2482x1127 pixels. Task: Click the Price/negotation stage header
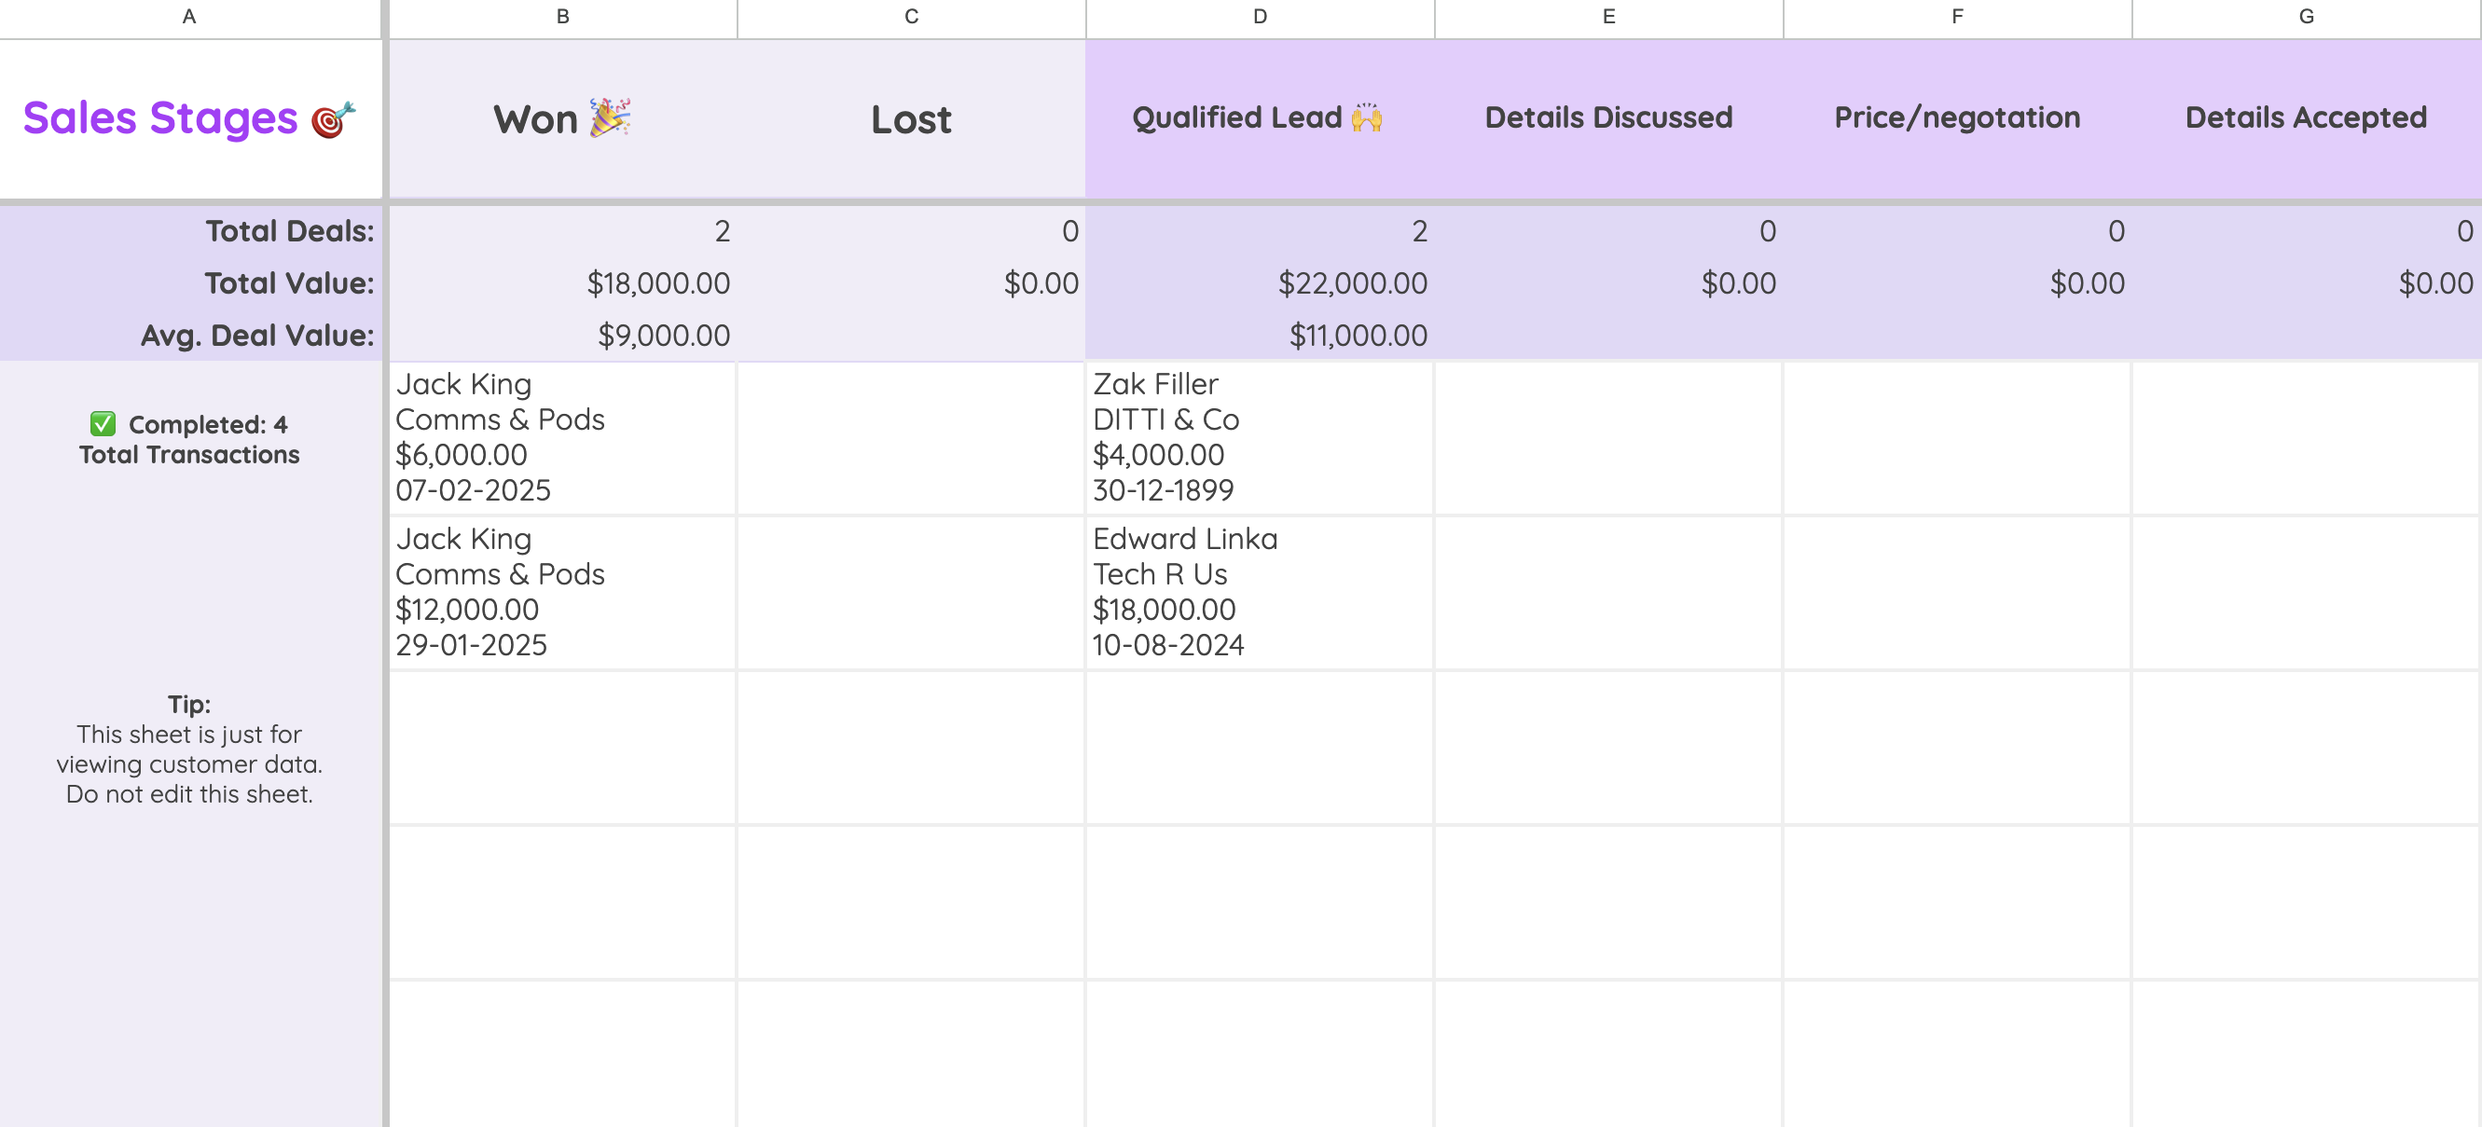(1957, 117)
